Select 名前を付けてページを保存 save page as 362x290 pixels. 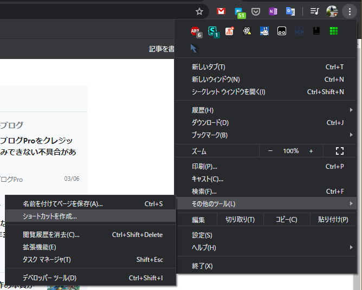pos(90,204)
